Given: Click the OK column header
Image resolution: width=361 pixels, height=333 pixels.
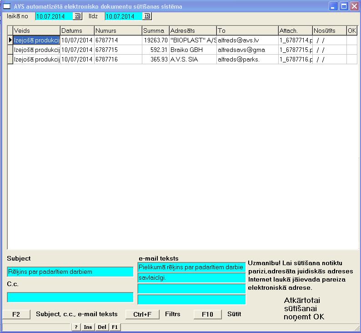Looking at the screenshot, I should click(x=352, y=31).
